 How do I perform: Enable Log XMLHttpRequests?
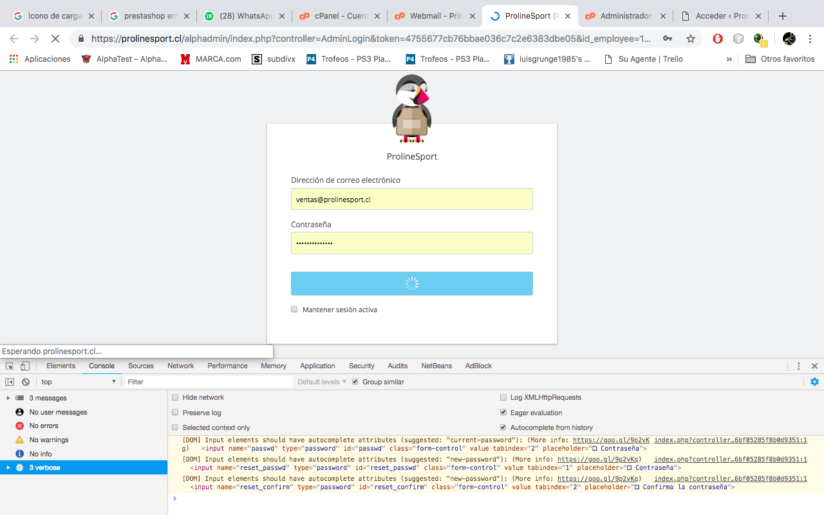click(503, 398)
